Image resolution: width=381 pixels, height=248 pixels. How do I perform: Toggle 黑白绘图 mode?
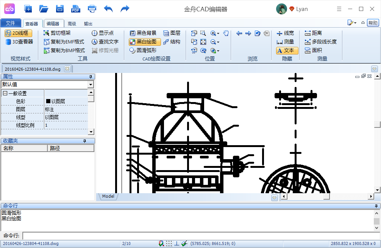145,42
